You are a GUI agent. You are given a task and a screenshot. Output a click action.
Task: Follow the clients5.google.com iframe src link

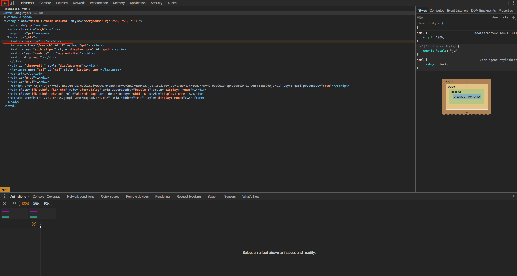pyautogui.click(x=71, y=98)
